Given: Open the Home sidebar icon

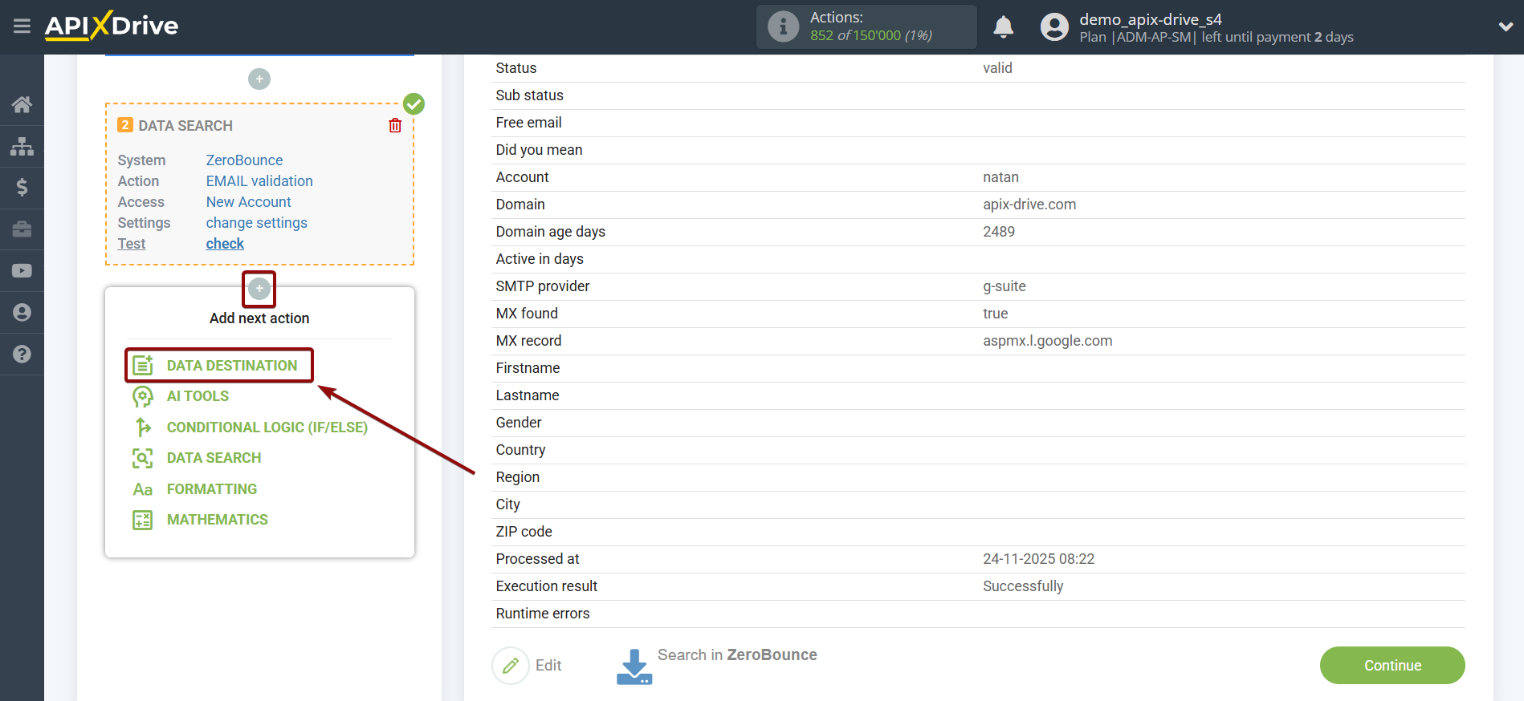Looking at the screenshot, I should [x=22, y=104].
